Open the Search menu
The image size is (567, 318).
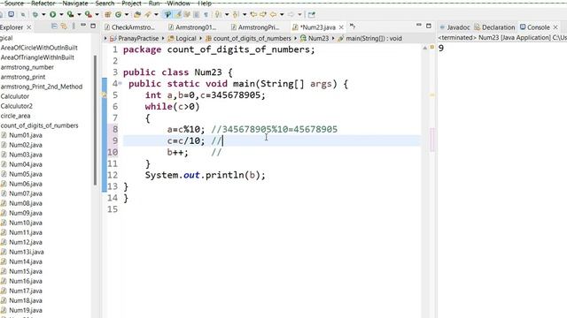pos(105,4)
